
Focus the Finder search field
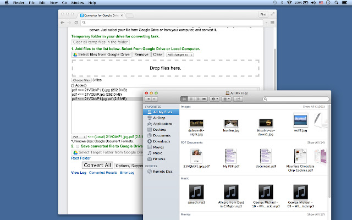296,99
